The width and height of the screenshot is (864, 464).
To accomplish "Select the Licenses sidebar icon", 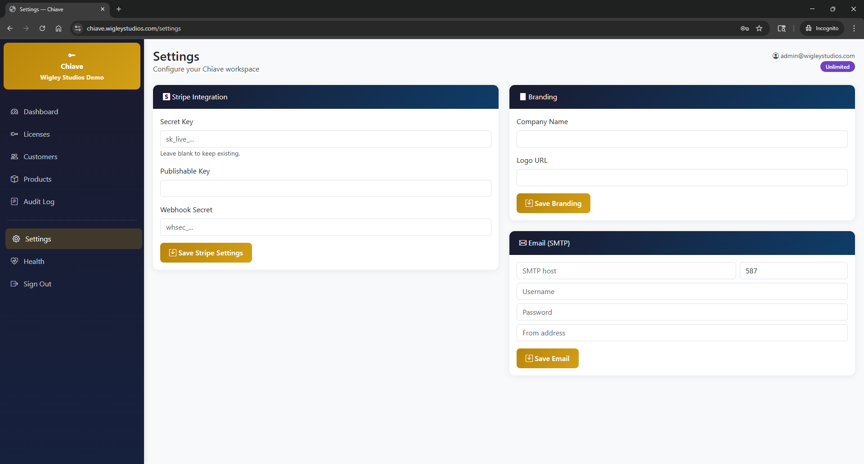I will (x=14, y=134).
